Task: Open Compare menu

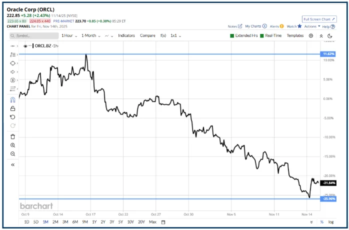Action: click(147, 35)
